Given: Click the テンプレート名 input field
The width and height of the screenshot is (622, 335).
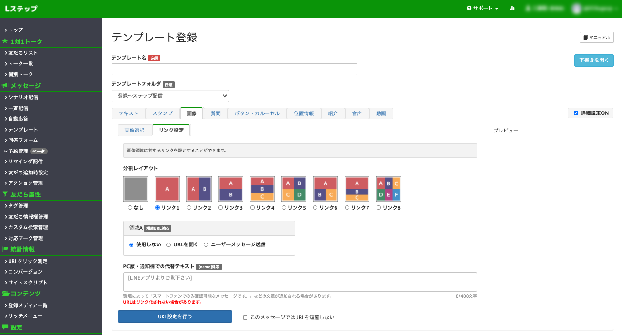Looking at the screenshot, I should click(234, 70).
